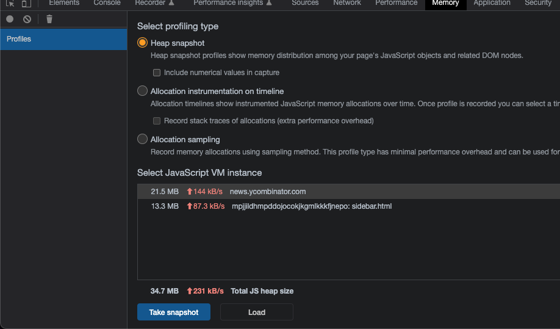
Task: Click the trash can collect garbage icon
Action: (x=49, y=19)
